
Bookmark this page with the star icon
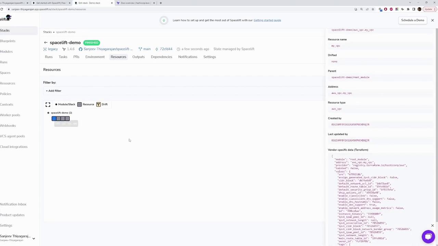pyautogui.click(x=373, y=9)
